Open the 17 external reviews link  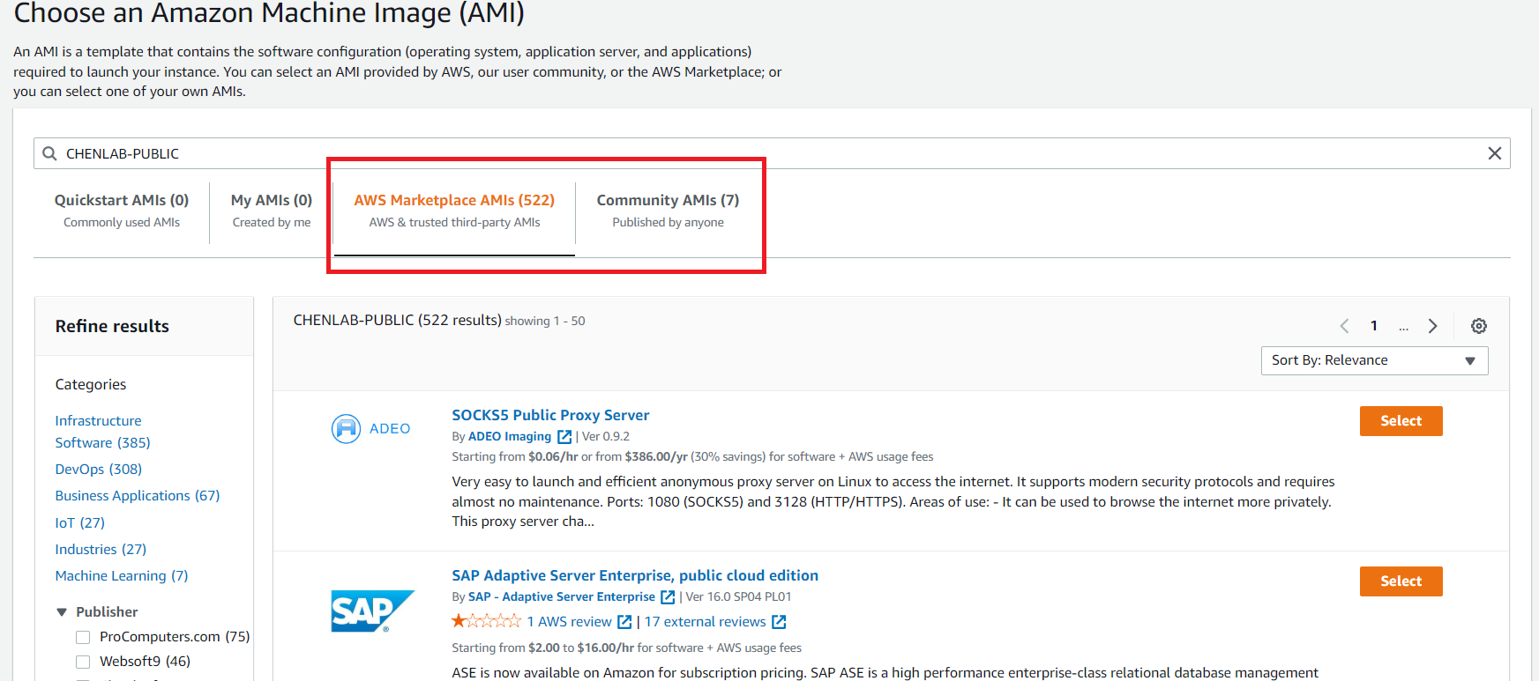click(705, 622)
